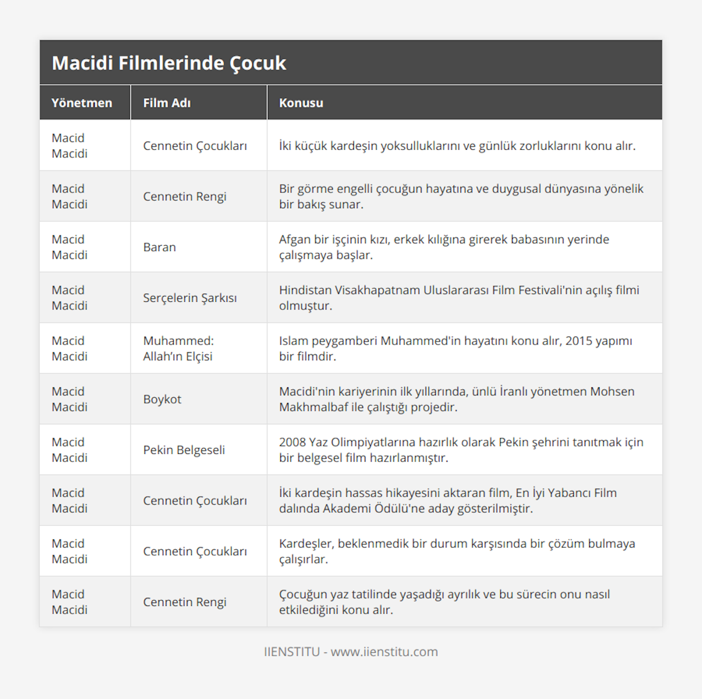702x699 pixels.
Task: Select description about kardeşler beklenmedik durum
Action: [x=456, y=551]
